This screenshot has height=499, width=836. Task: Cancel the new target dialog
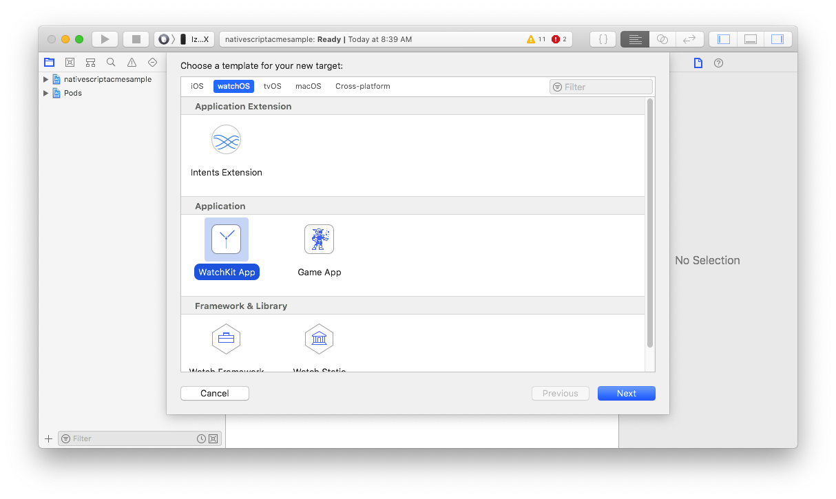point(214,394)
